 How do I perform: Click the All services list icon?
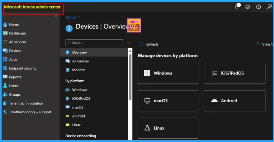click(5, 42)
